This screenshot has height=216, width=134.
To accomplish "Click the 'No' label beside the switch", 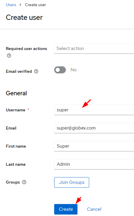I will pos(74,70).
